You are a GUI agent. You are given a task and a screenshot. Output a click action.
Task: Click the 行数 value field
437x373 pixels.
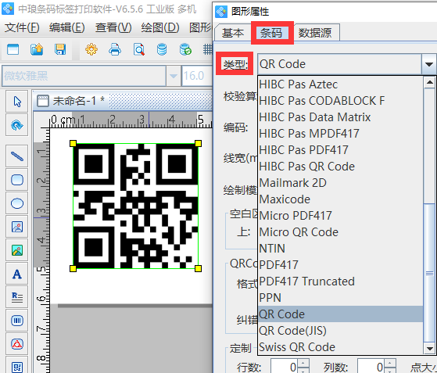point(284,366)
